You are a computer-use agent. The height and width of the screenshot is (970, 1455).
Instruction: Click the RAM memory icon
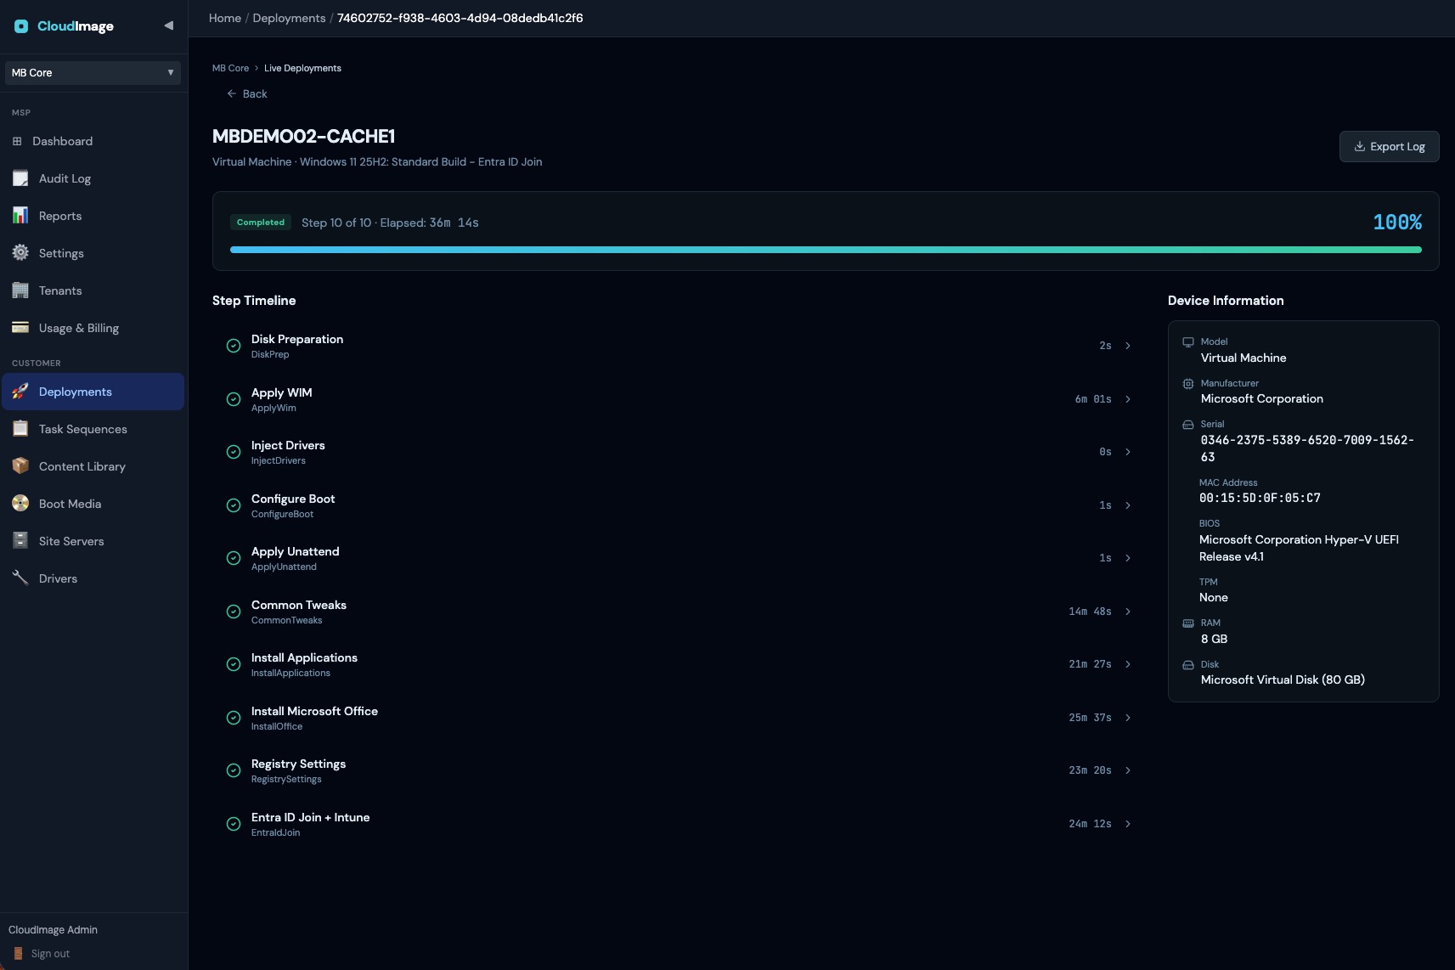tap(1188, 623)
